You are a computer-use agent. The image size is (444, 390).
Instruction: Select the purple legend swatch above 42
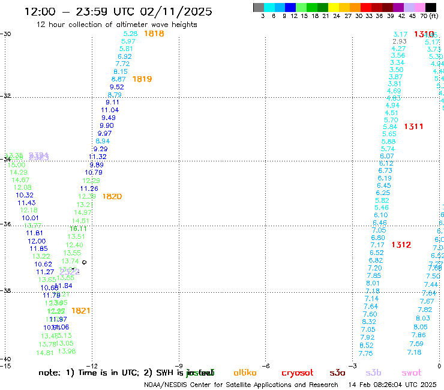(398, 7)
